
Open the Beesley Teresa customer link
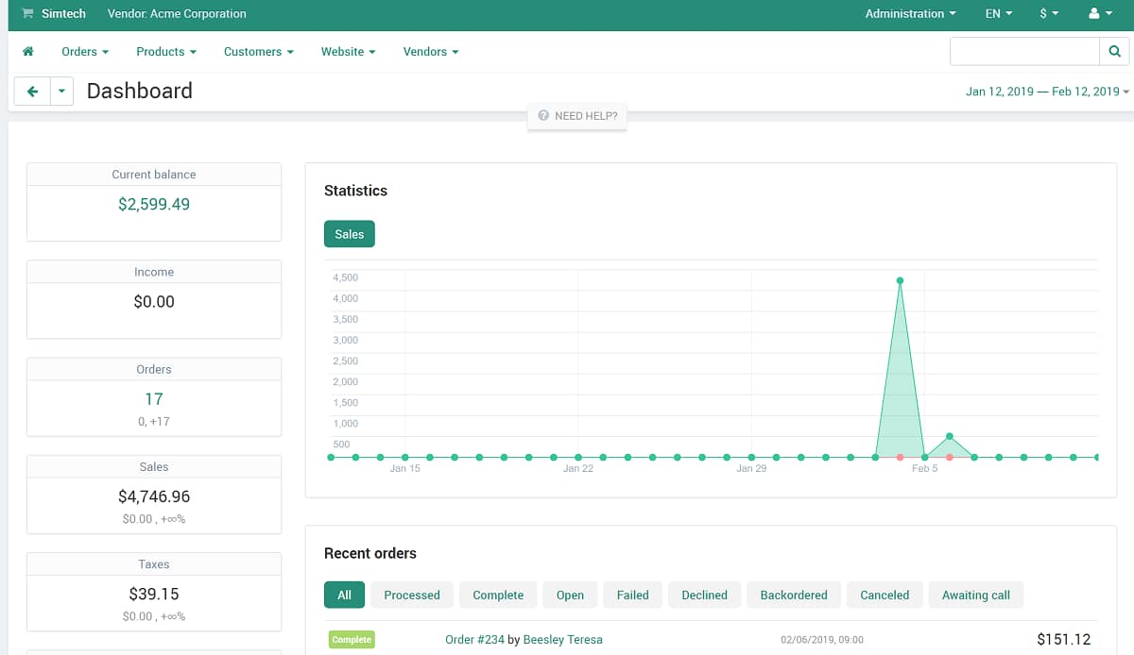563,639
